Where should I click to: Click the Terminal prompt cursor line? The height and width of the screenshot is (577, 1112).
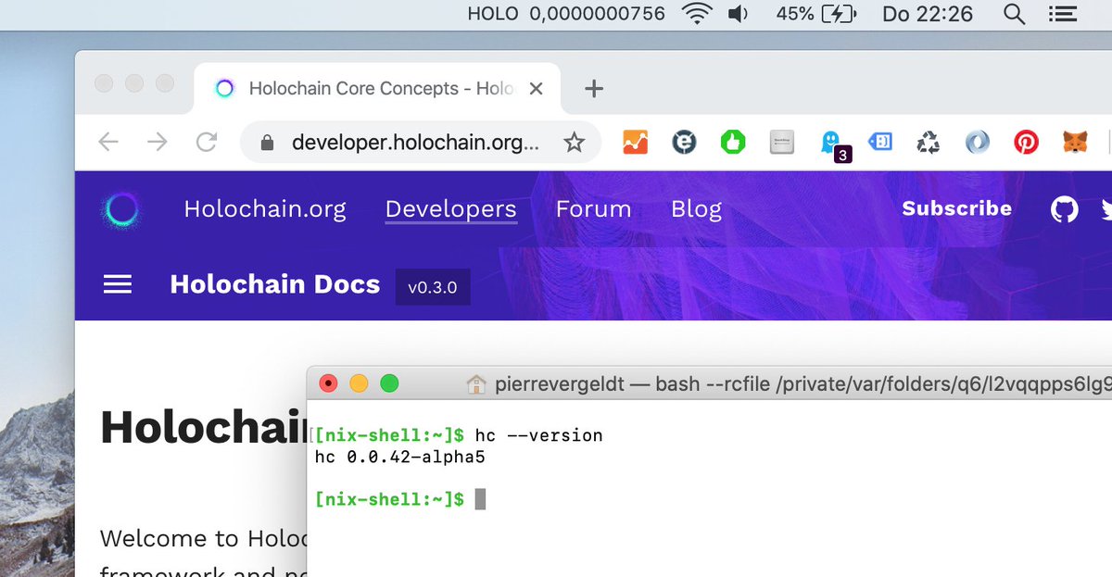[x=400, y=499]
